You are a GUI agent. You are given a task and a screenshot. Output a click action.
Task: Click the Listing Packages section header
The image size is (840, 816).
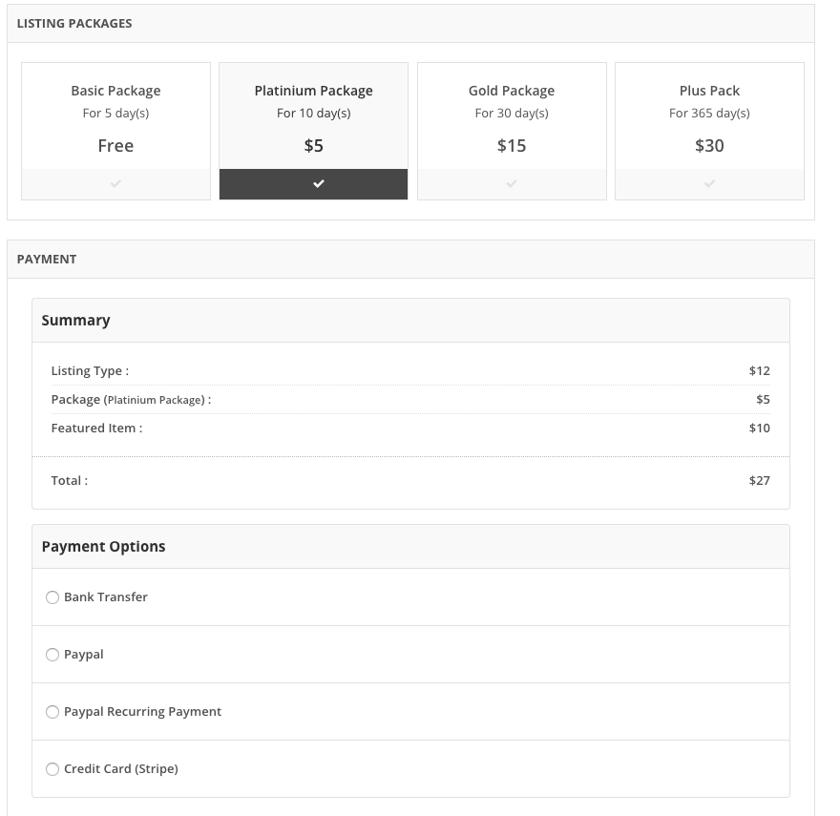tap(74, 23)
